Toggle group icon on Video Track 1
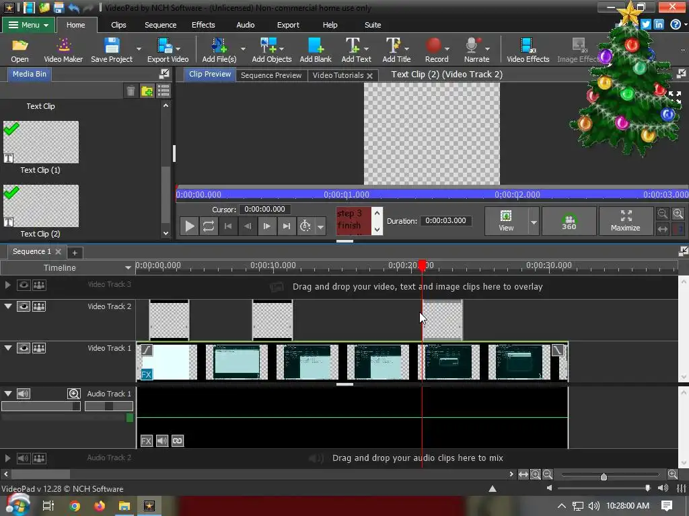The height and width of the screenshot is (516, 689). (39, 348)
